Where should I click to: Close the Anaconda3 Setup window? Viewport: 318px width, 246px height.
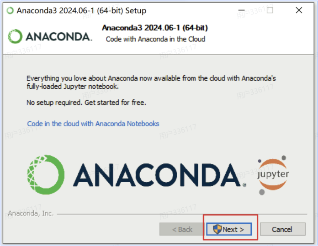click(299, 10)
